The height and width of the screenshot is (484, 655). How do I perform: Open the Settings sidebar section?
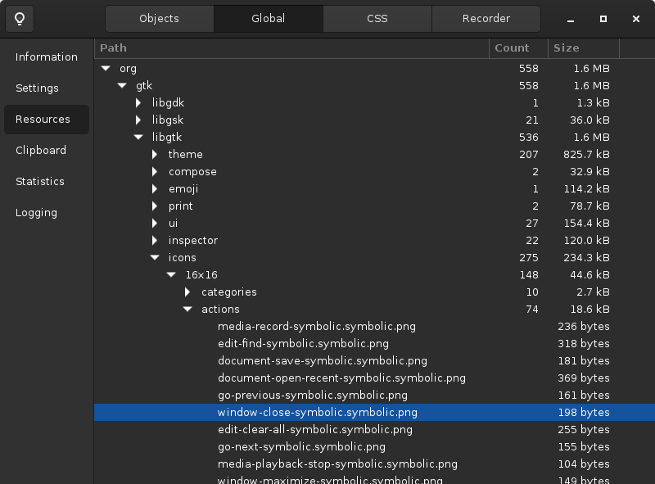click(36, 88)
